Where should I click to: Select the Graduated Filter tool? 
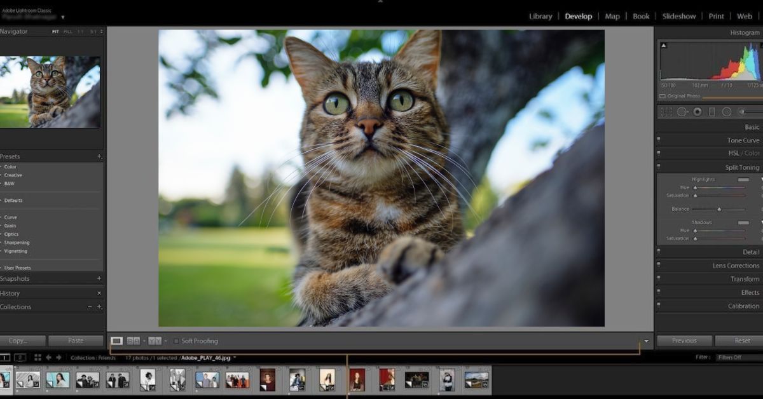point(712,112)
